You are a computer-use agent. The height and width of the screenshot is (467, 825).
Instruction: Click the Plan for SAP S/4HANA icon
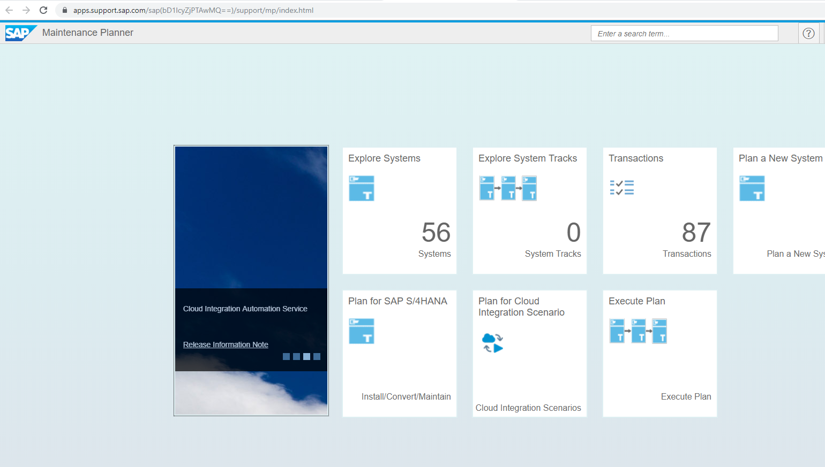click(362, 331)
